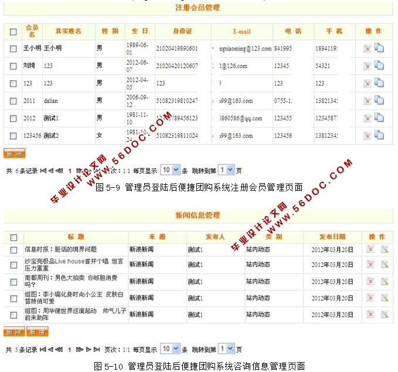Screen dimensions: 398x372
Task: Click the 真实姓名 column header in member table
Action: point(67,31)
